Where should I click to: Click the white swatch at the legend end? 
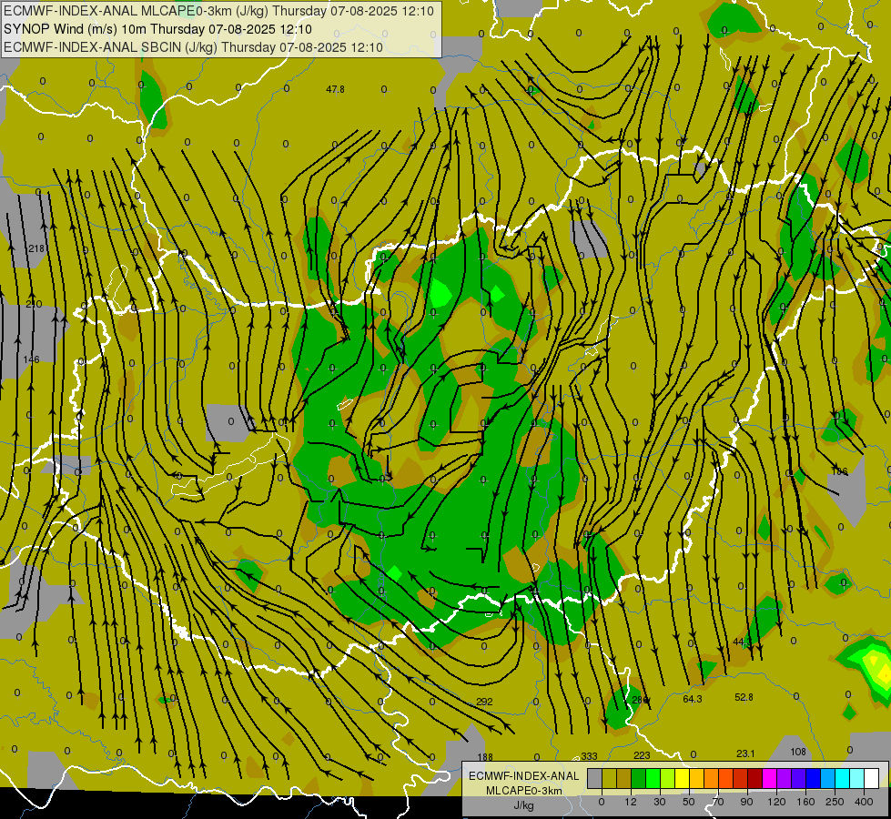pos(872,778)
